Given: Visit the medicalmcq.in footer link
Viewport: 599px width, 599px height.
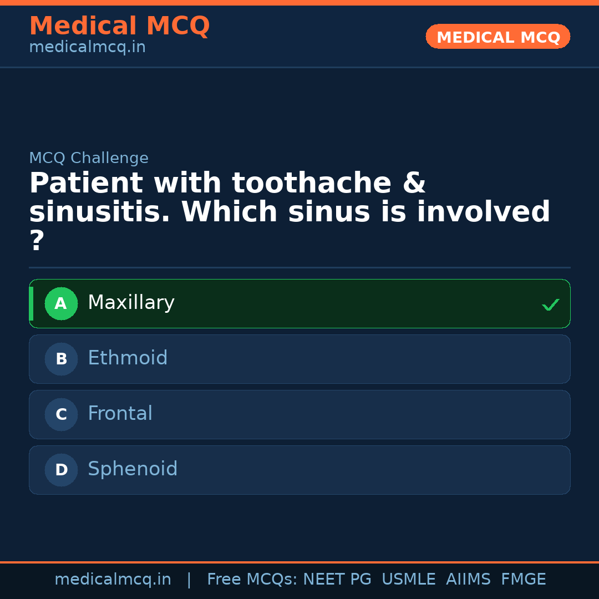Looking at the screenshot, I should pyautogui.click(x=113, y=578).
